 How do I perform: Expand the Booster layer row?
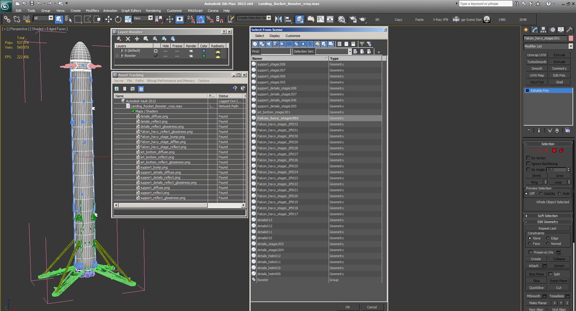(117, 56)
